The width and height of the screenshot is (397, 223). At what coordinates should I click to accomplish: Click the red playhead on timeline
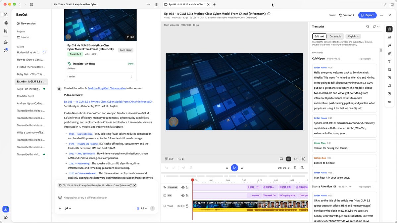pyautogui.click(x=192, y=180)
